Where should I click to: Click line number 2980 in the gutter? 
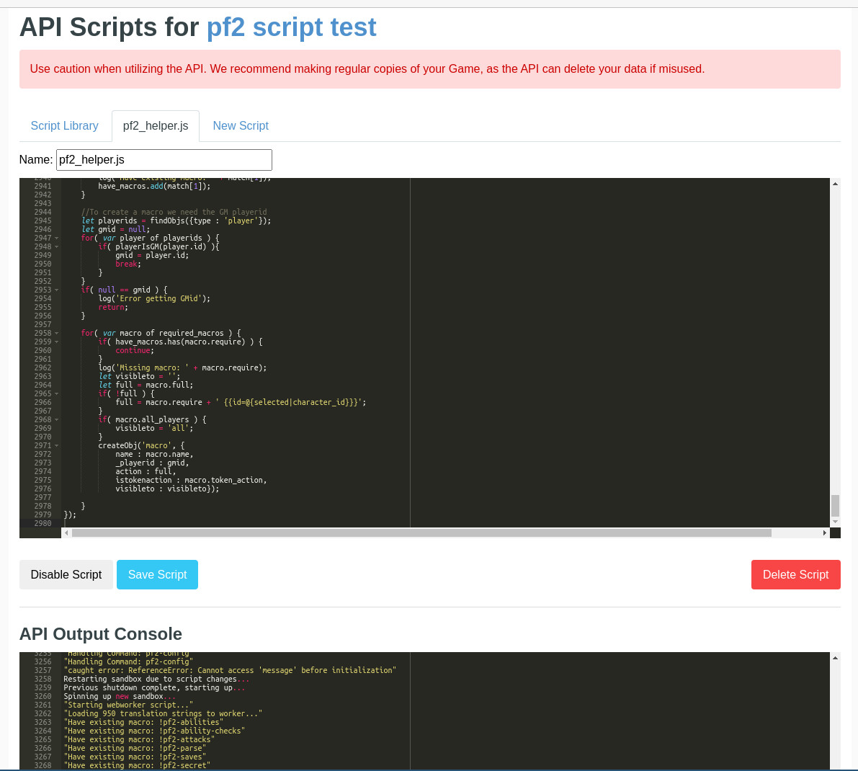[43, 524]
